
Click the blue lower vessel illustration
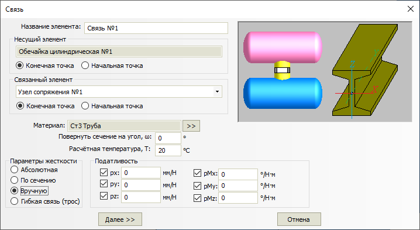pyautogui.click(x=283, y=93)
